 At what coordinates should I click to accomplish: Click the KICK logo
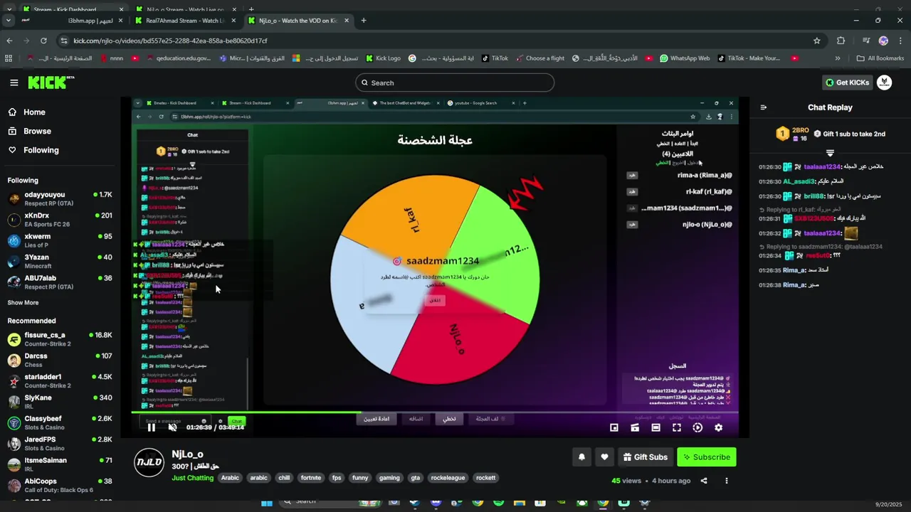51,82
